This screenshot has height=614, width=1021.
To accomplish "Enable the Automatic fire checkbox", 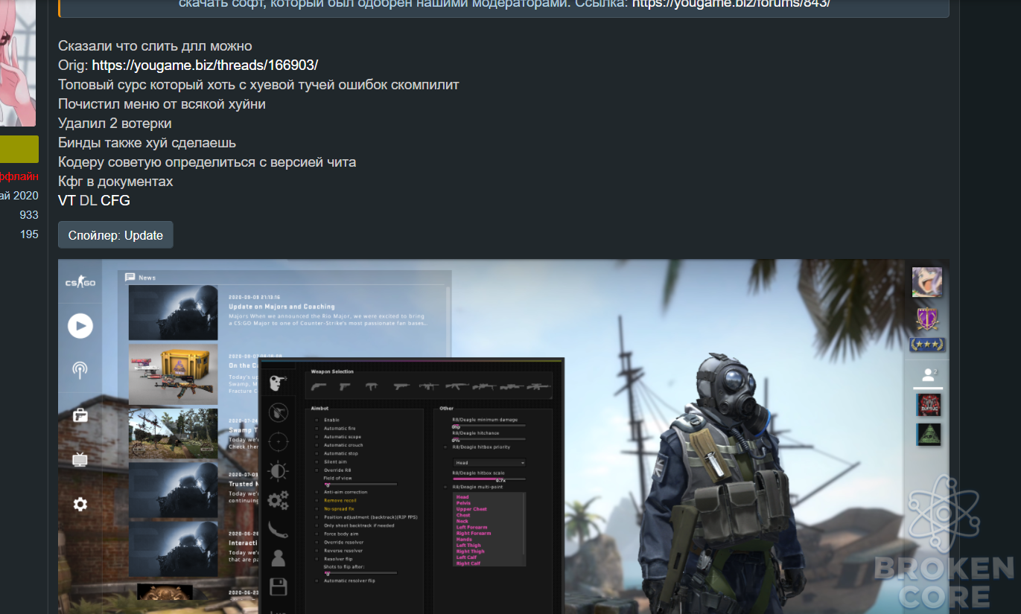I will (317, 429).
